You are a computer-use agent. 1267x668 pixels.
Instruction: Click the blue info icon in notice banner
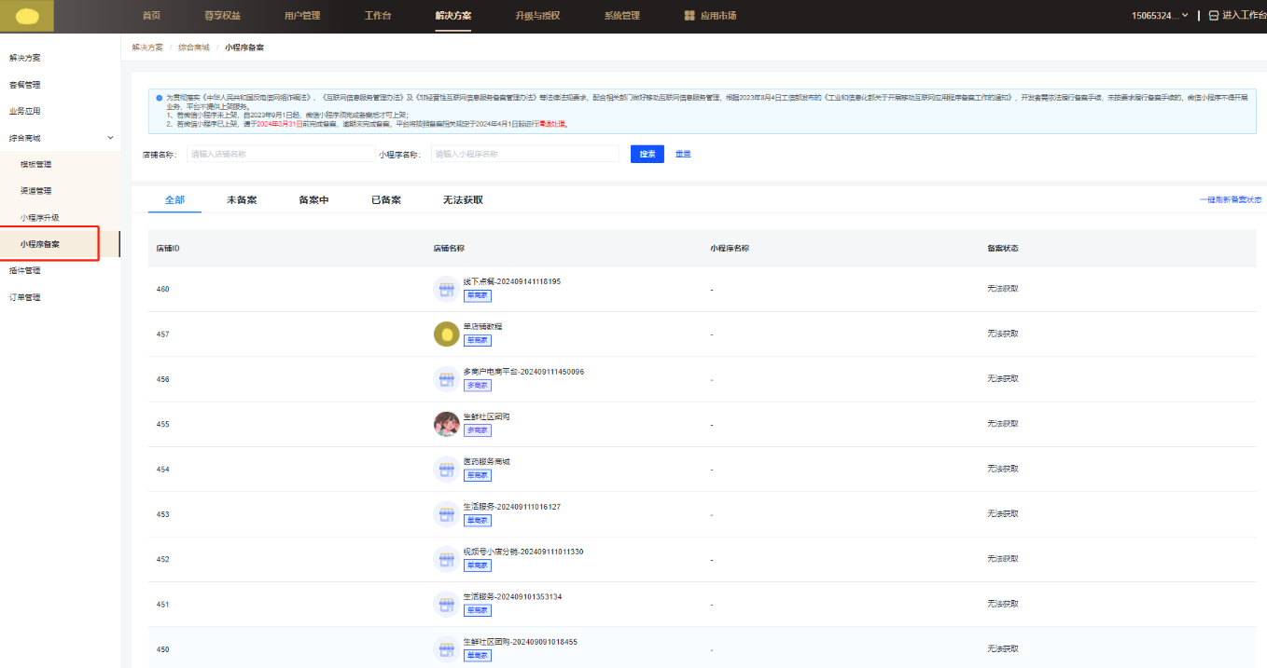coord(159,97)
